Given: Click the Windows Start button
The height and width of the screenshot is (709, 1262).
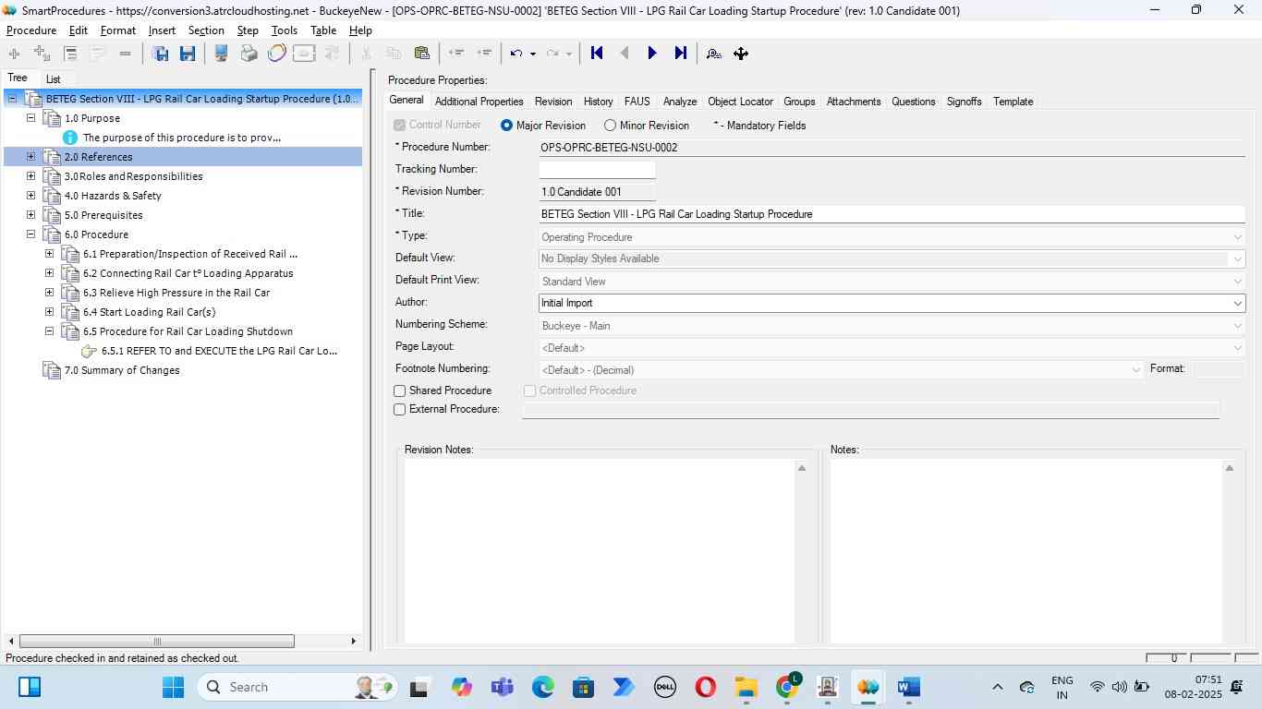Looking at the screenshot, I should click(x=173, y=687).
